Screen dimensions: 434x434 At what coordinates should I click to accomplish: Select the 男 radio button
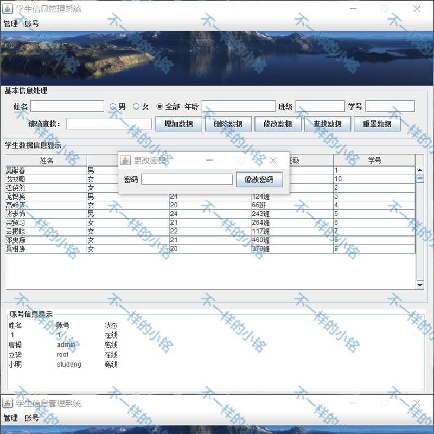tap(113, 106)
